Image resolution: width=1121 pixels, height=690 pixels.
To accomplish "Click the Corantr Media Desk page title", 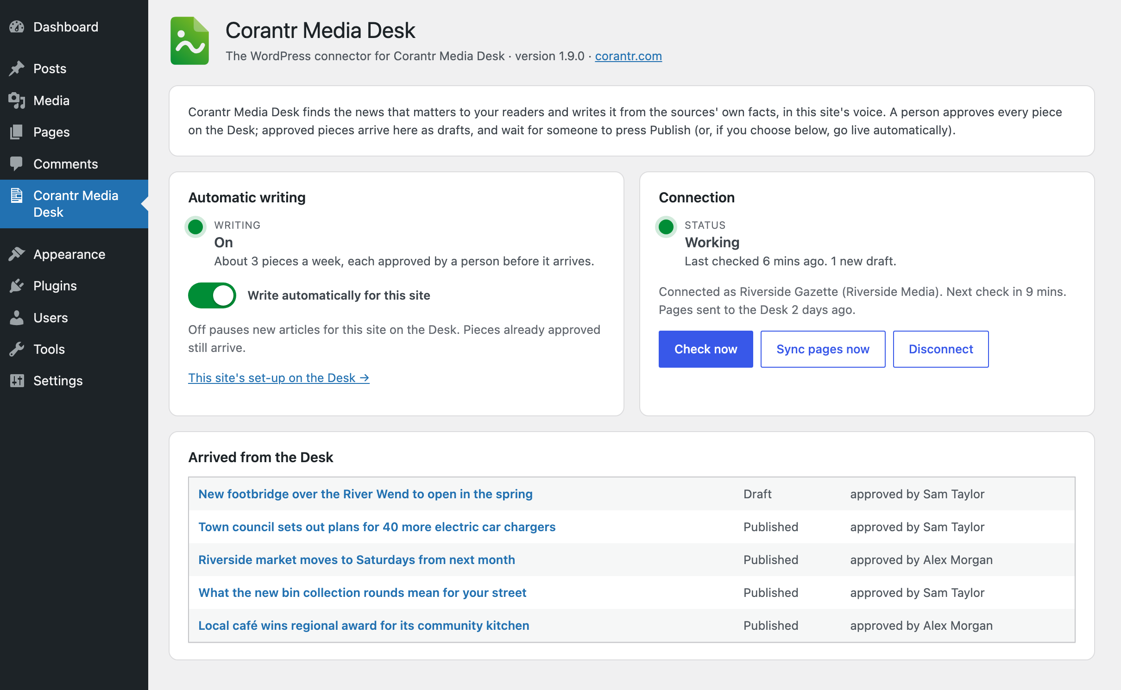I will point(320,30).
